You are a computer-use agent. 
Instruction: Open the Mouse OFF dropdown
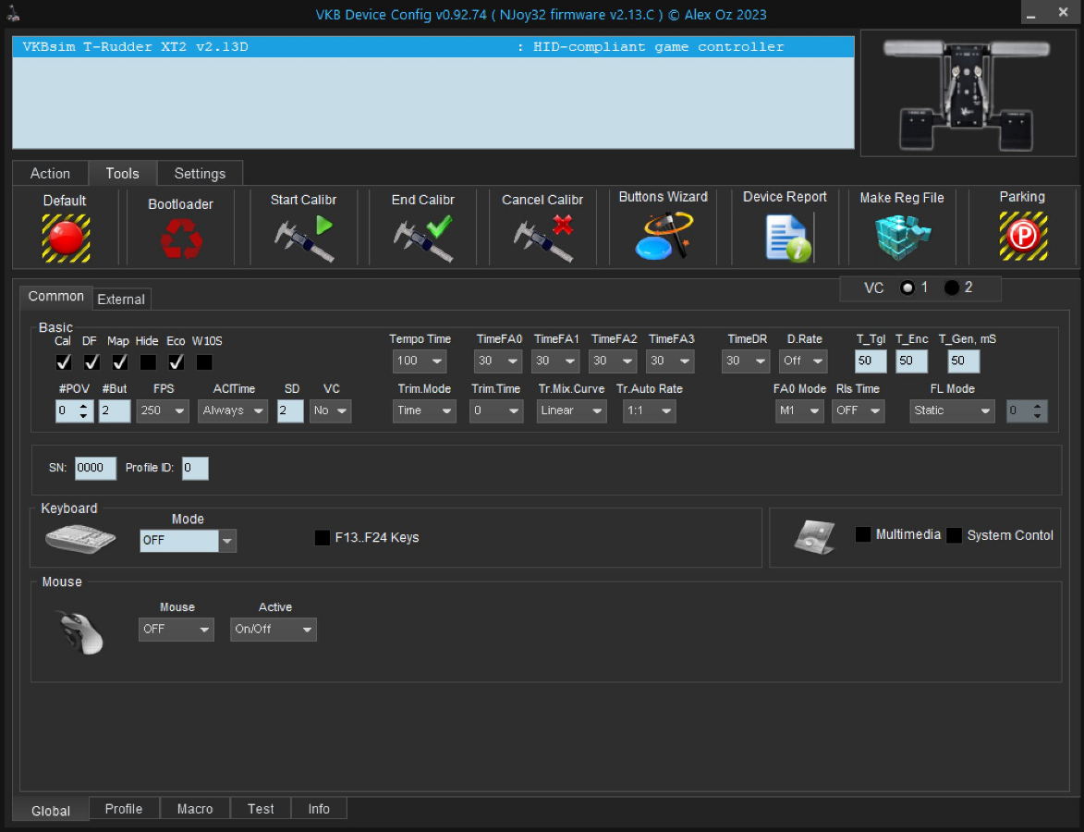(177, 630)
